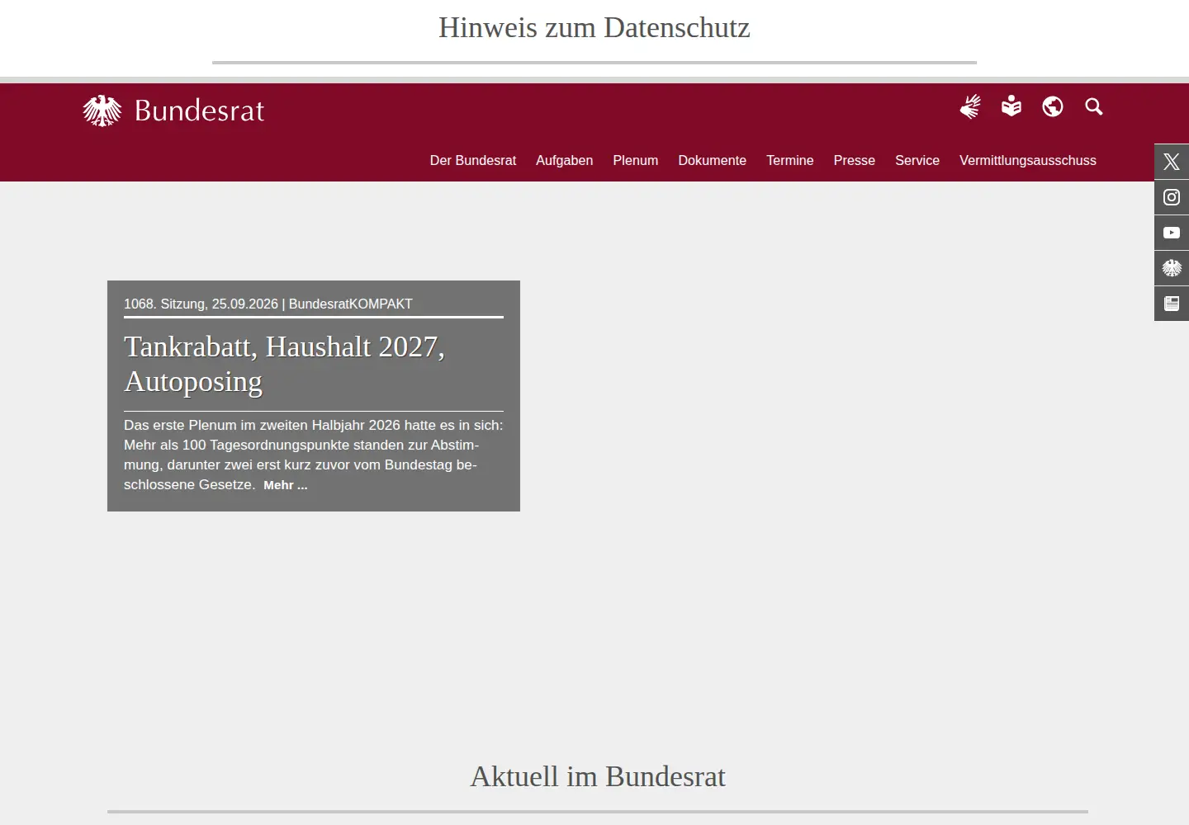The image size is (1189, 825).
Task: Click the eagle icon in the sidebar
Action: 1172,268
